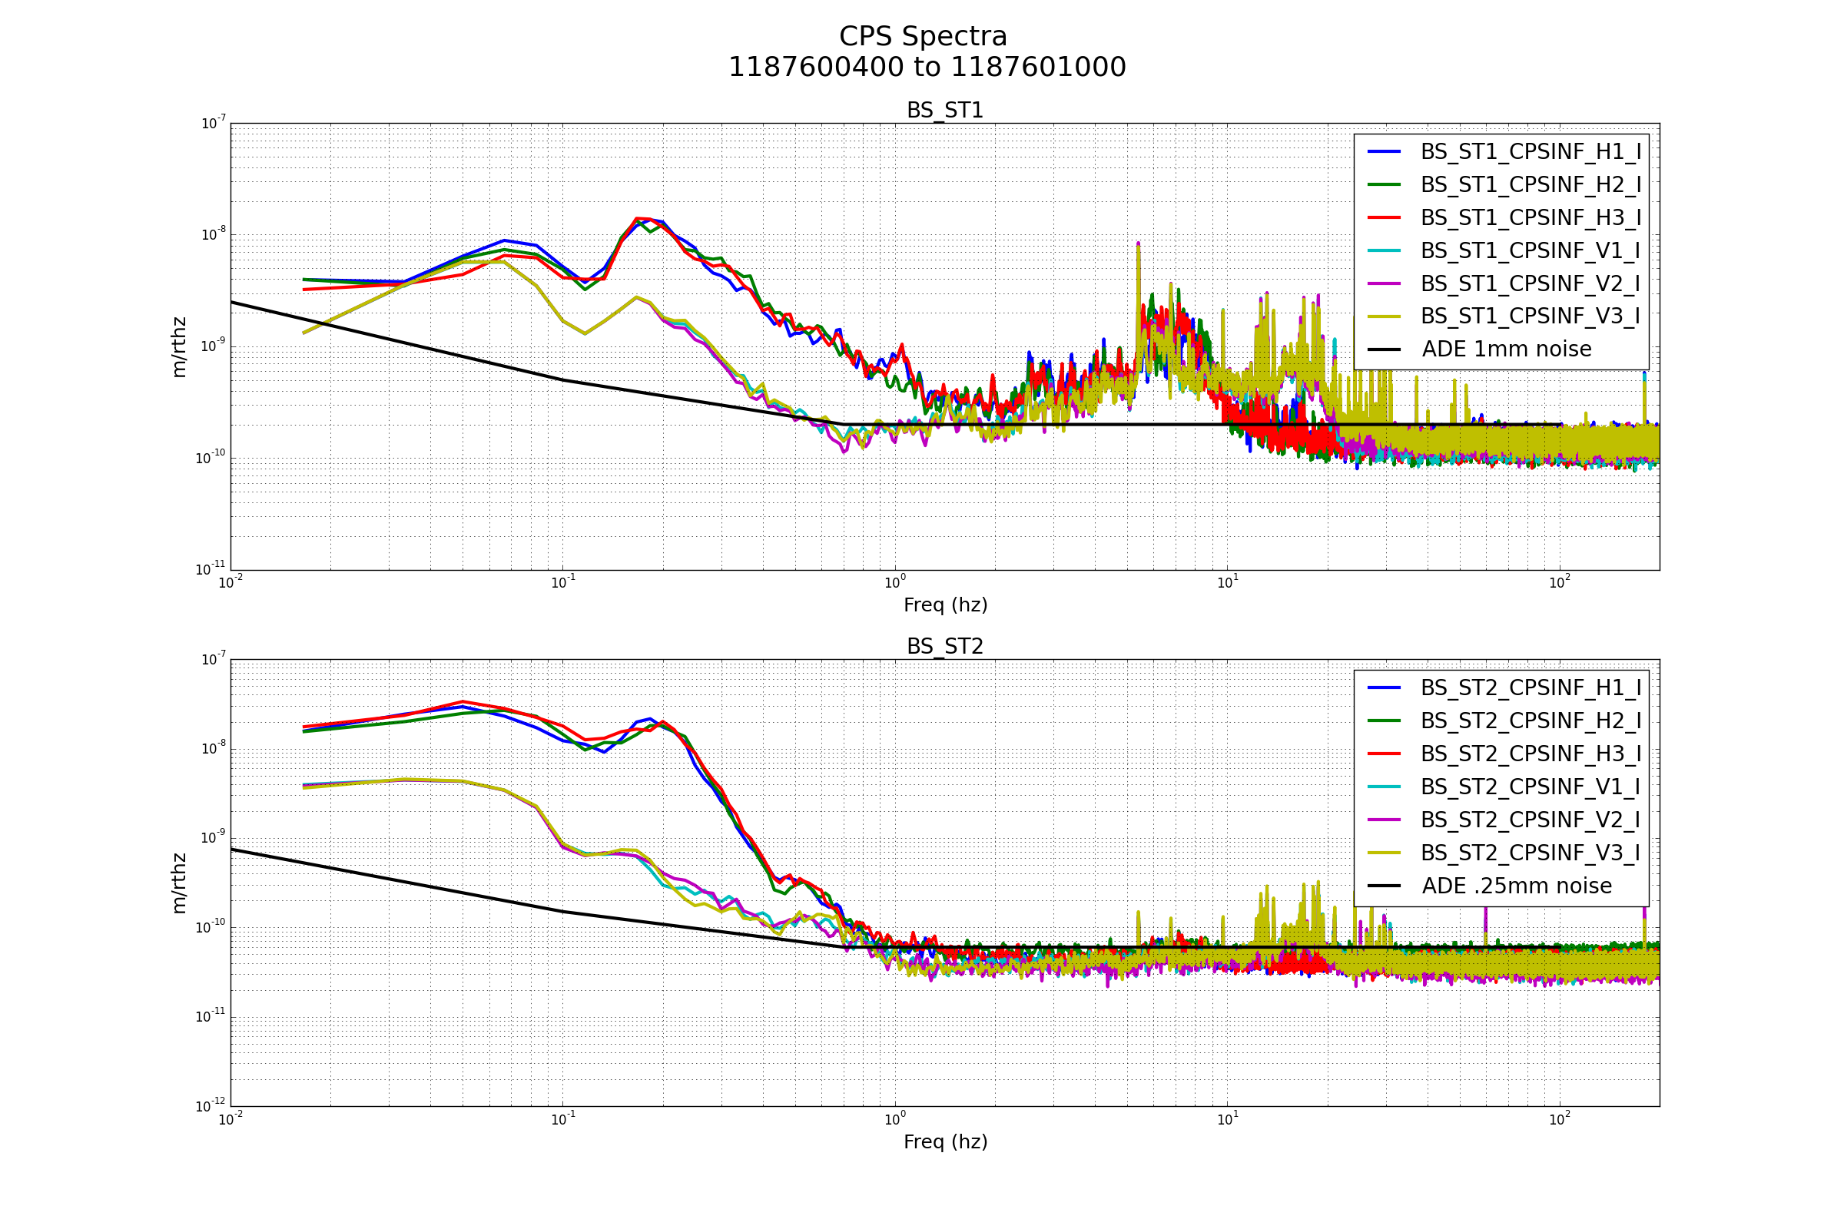Click the bottom plot's m/rthz axis label
This screenshot has width=1844, height=1229.
(180, 883)
